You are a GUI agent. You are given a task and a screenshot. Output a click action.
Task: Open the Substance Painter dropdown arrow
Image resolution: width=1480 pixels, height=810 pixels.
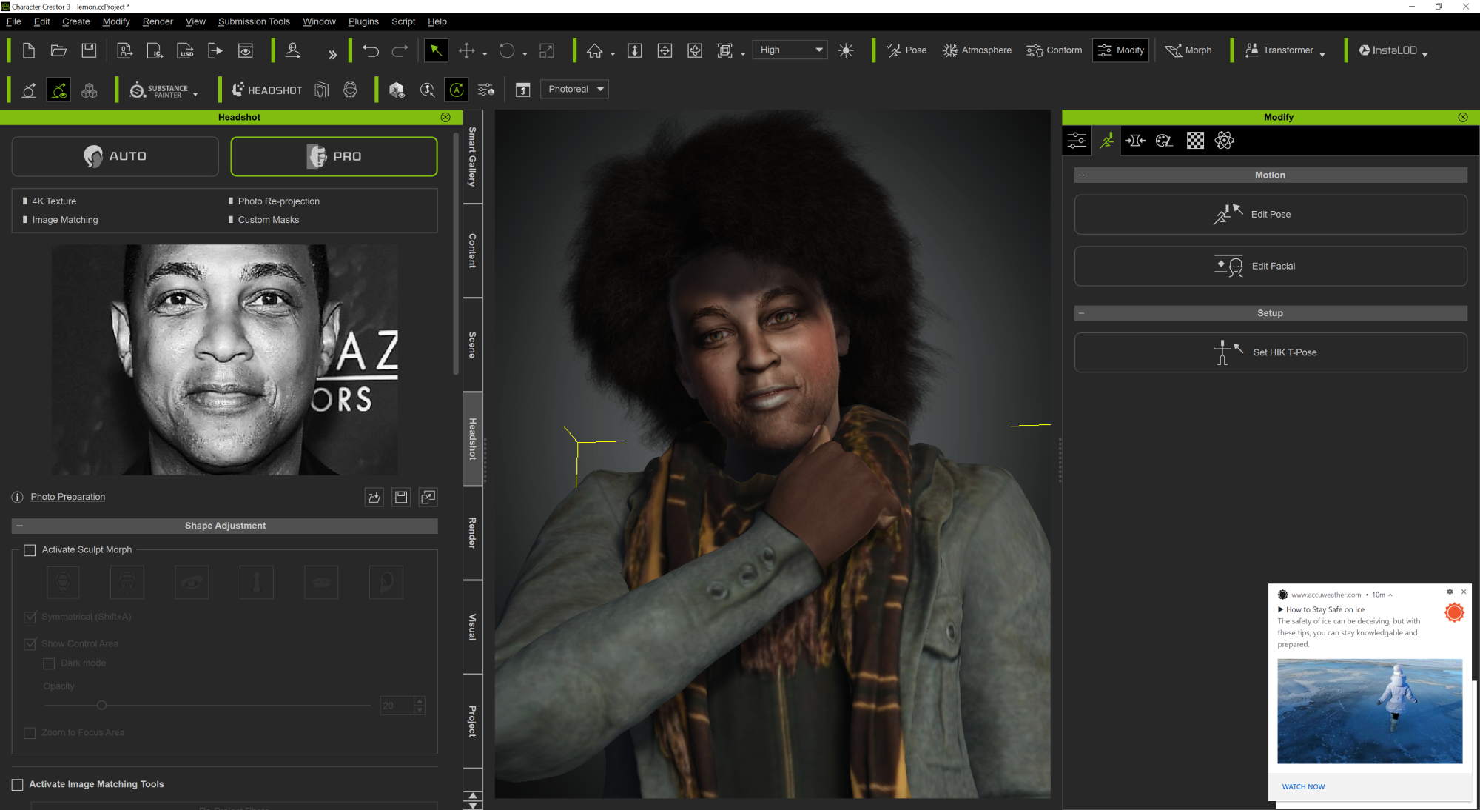[x=195, y=94]
